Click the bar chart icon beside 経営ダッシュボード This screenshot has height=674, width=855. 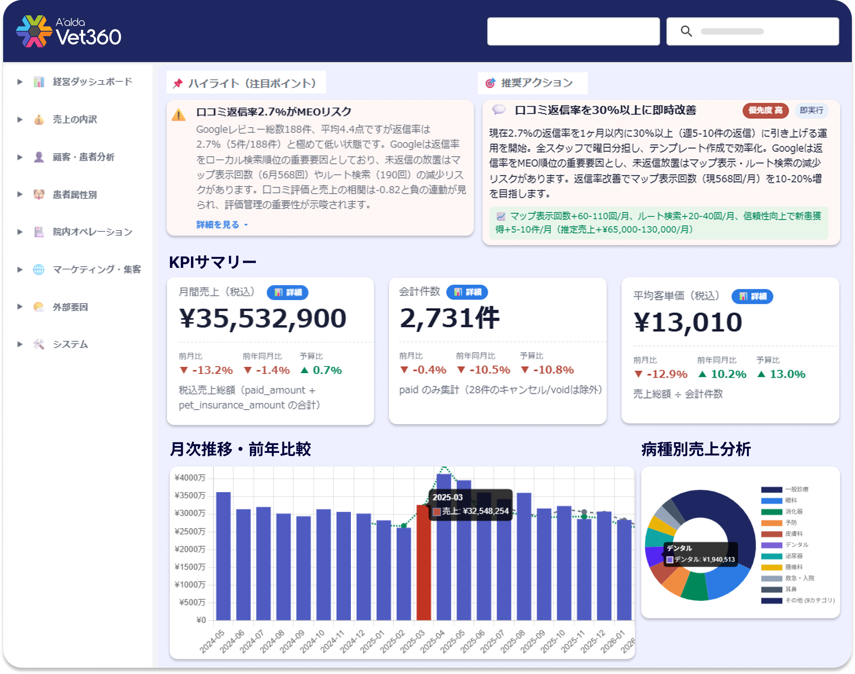coord(39,82)
